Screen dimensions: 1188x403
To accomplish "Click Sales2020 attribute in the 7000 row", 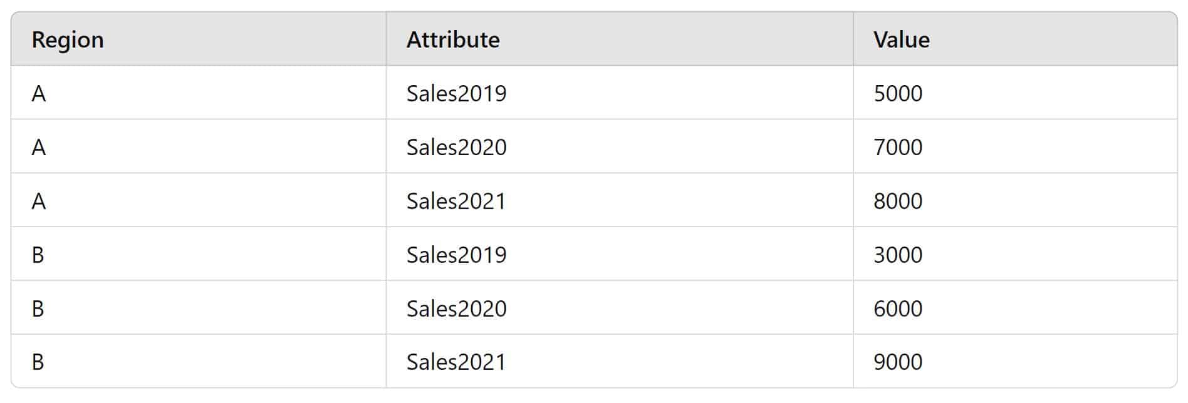I will tap(620, 146).
